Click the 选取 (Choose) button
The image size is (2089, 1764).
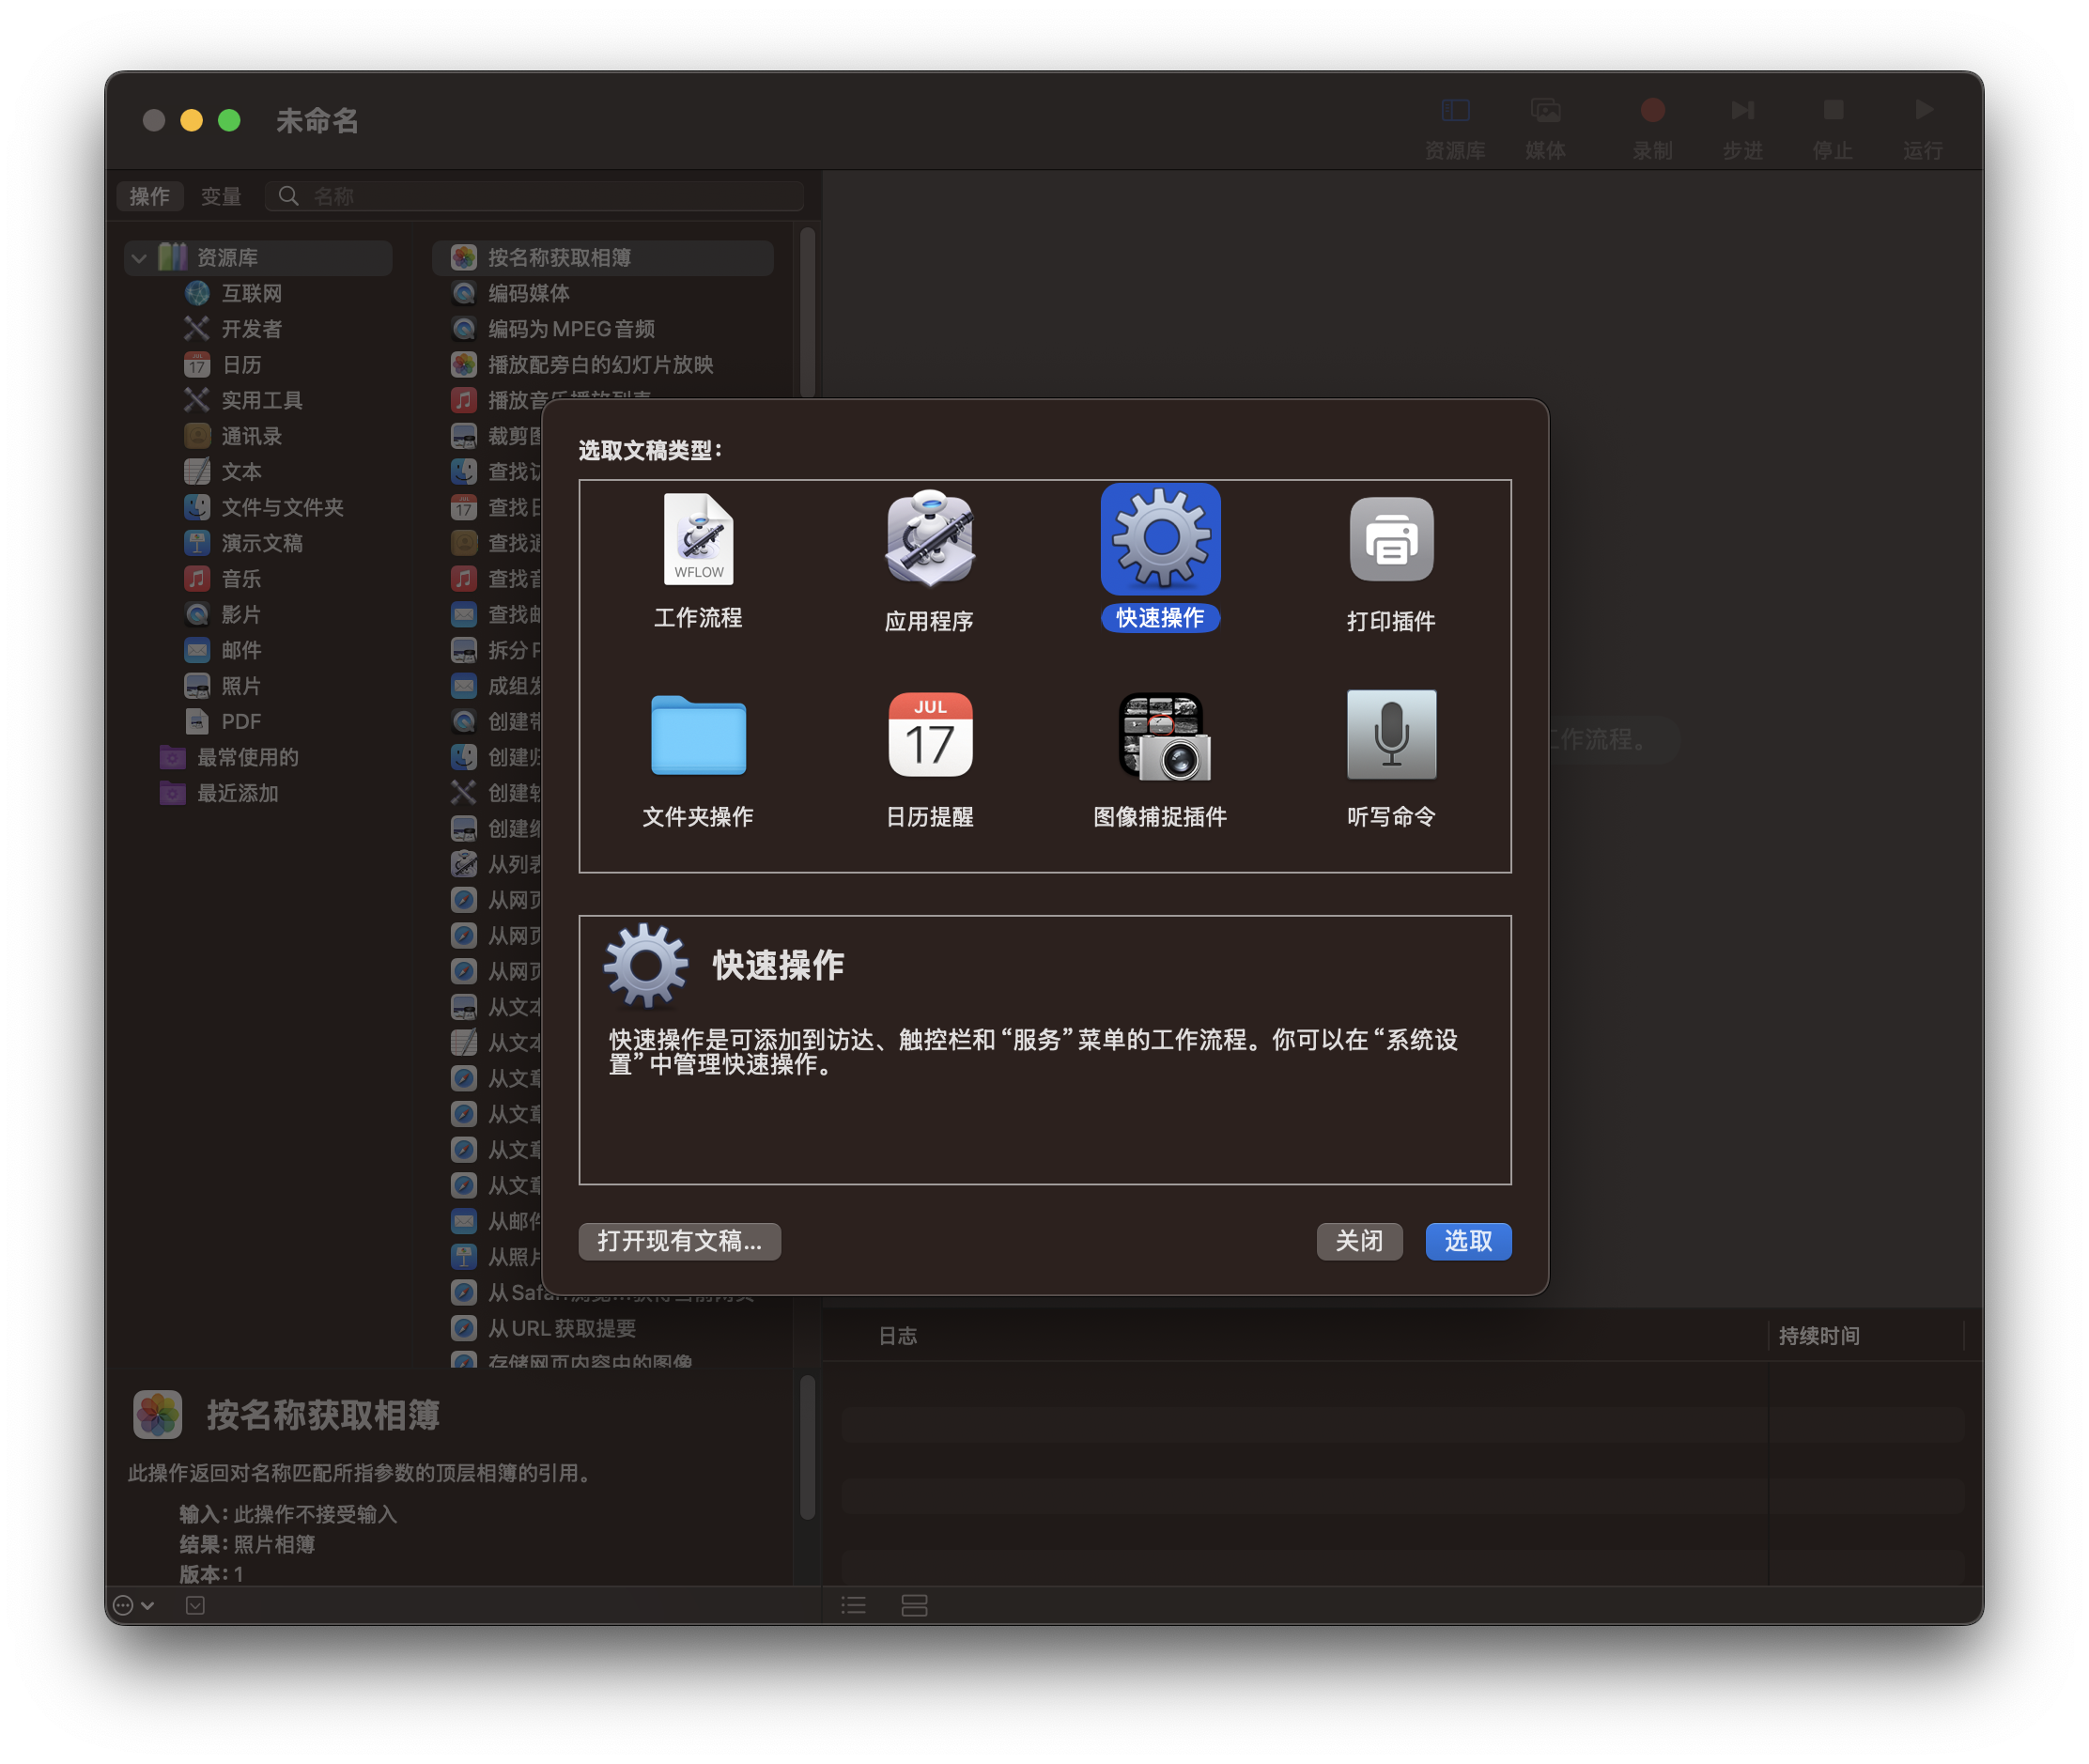1467,1241
